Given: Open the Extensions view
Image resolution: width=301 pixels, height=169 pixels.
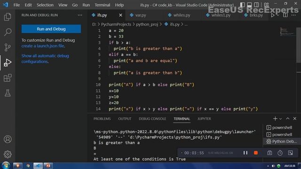Looking at the screenshot, I should 8,78.
